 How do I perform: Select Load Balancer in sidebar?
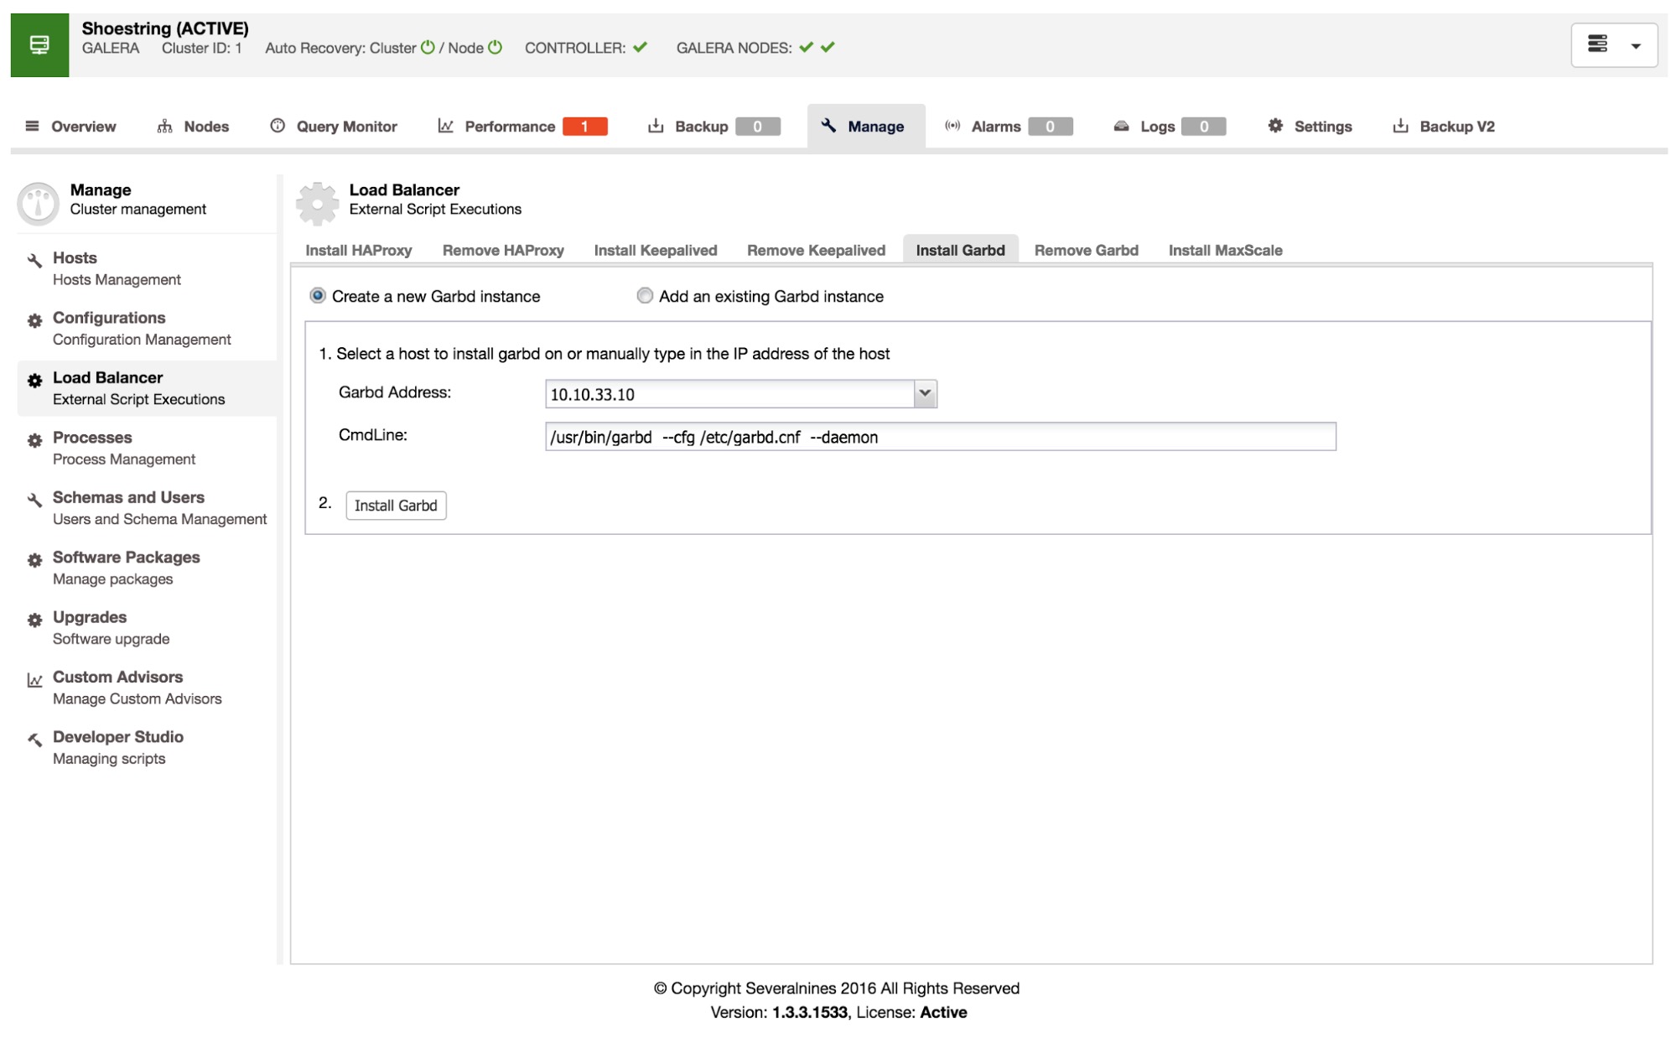146,388
